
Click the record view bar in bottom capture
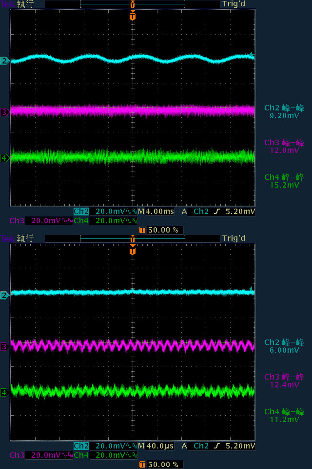133,239
